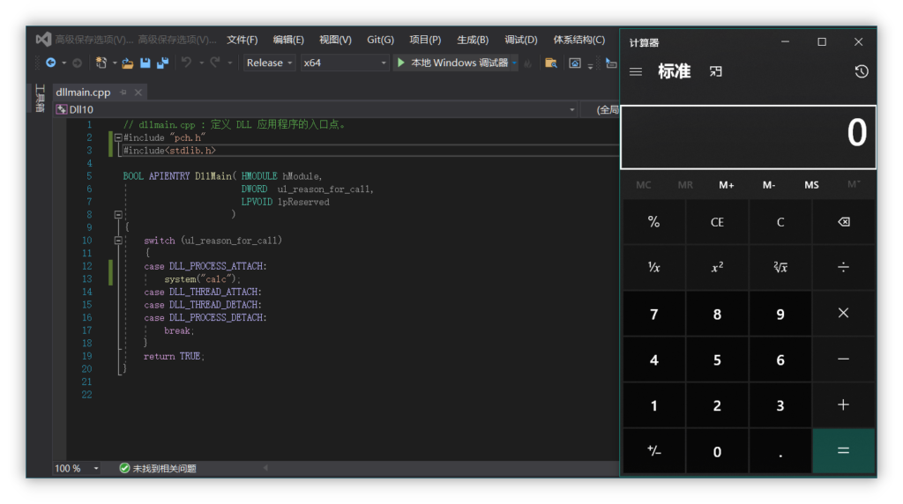
Task: Open calculator history panel
Action: tap(862, 71)
